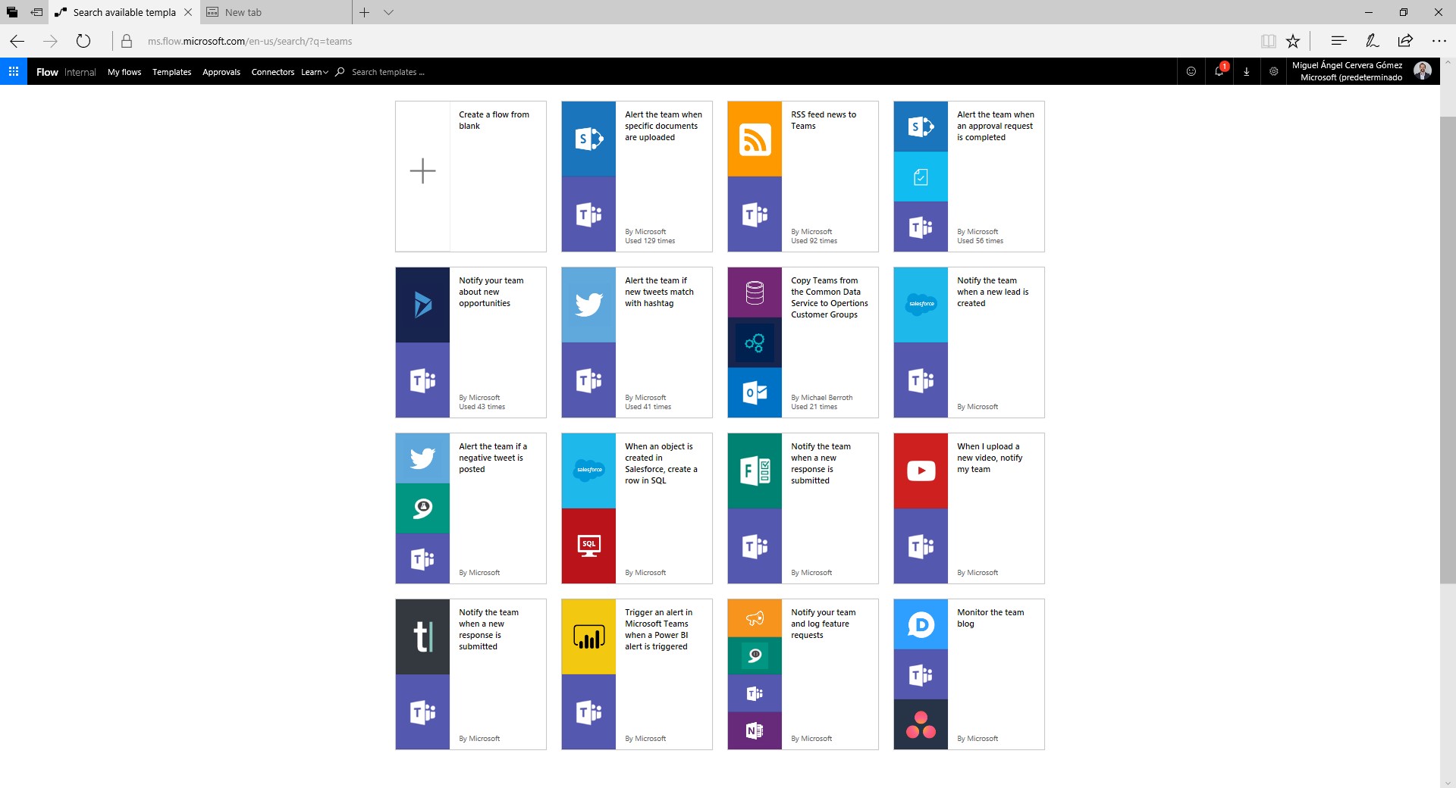Click Salesforce icon on new lead created card
The height and width of the screenshot is (788, 1456).
pos(921,305)
